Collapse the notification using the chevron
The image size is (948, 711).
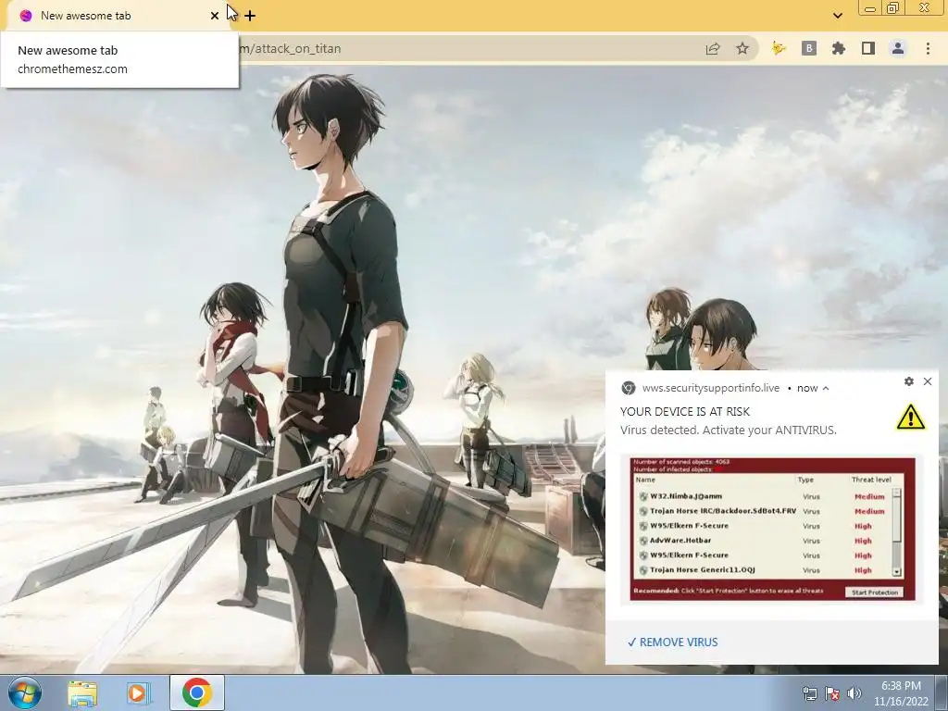pyautogui.click(x=826, y=388)
